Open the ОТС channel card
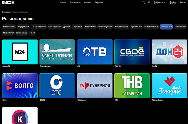The image size is (188, 124). click(57, 86)
